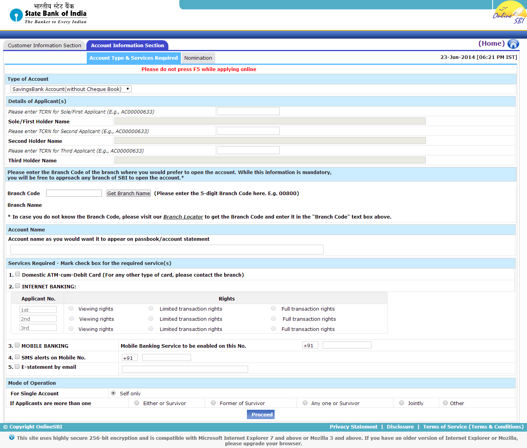Select the Jointly radio button

402,403
